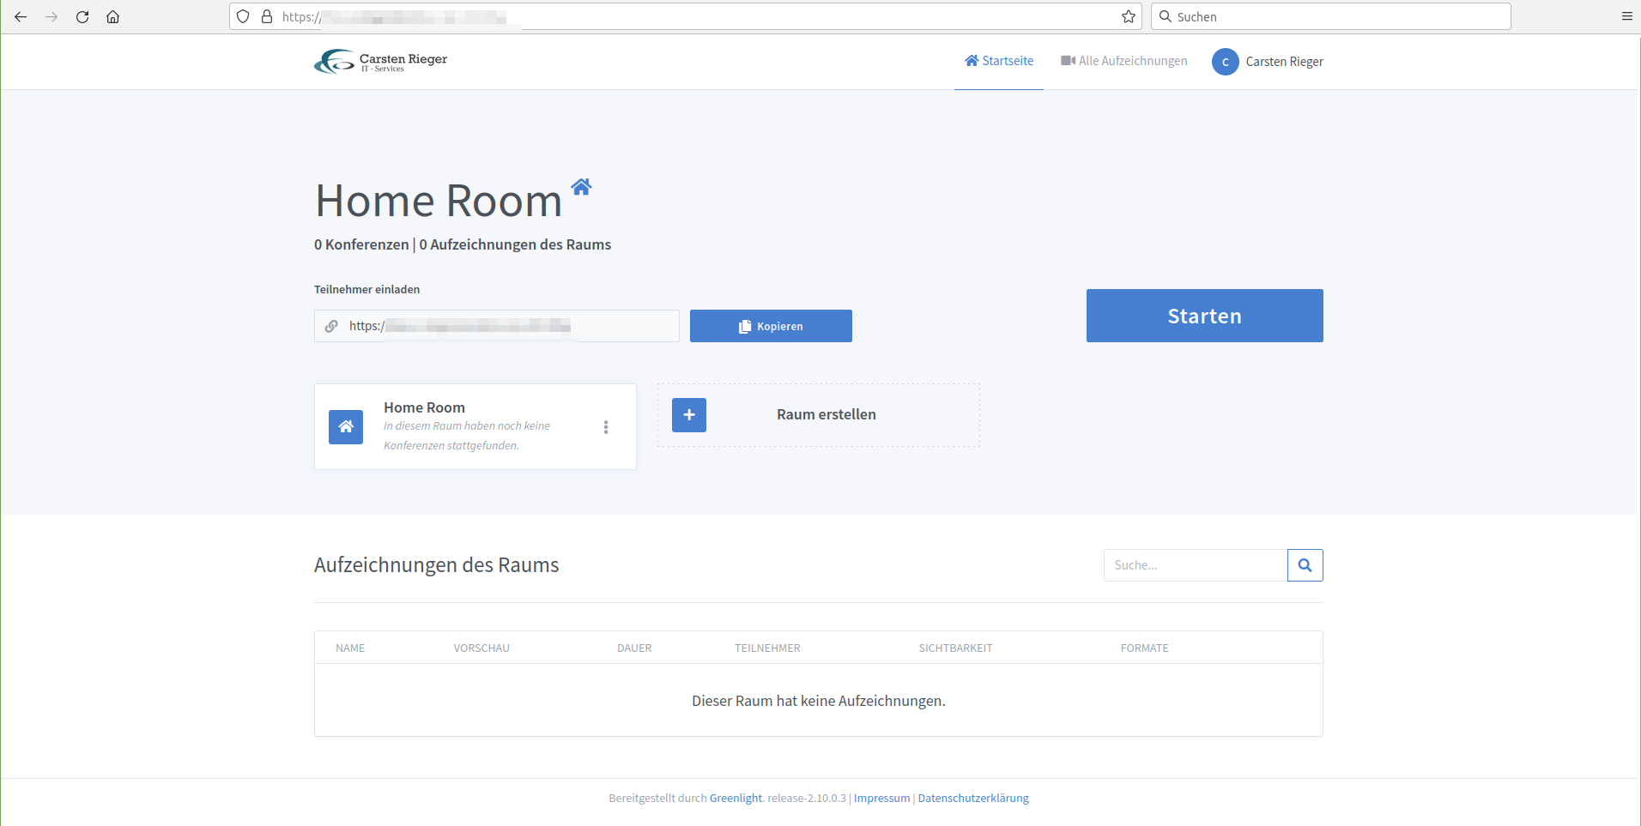Start the conference with Starten
1641x826 pixels.
tap(1205, 316)
